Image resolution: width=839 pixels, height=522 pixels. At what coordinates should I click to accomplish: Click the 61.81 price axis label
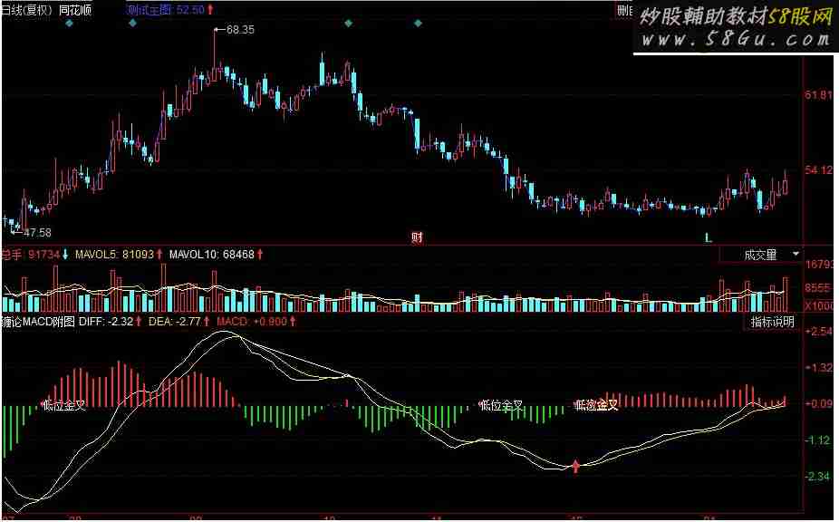coord(819,95)
